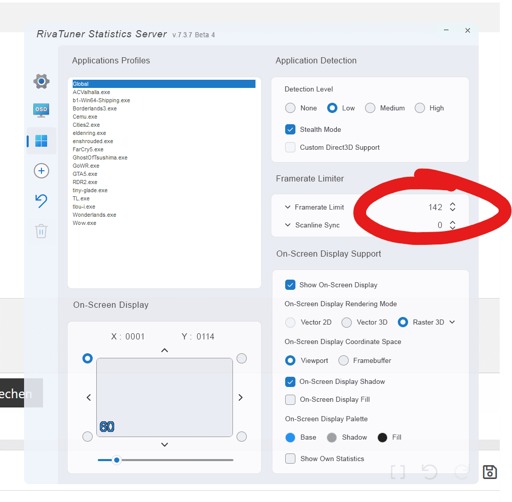Enable On-Screen Display Fill
The width and height of the screenshot is (512, 502).
290,400
